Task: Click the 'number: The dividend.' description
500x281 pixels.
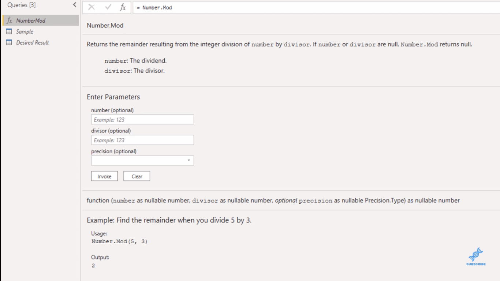Action: pyautogui.click(x=135, y=61)
